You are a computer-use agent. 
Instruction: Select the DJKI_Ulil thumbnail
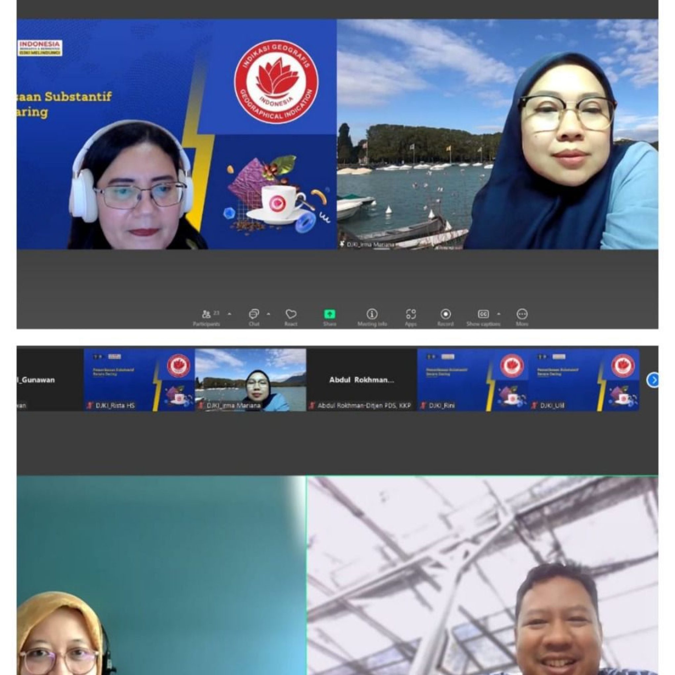coord(584,380)
